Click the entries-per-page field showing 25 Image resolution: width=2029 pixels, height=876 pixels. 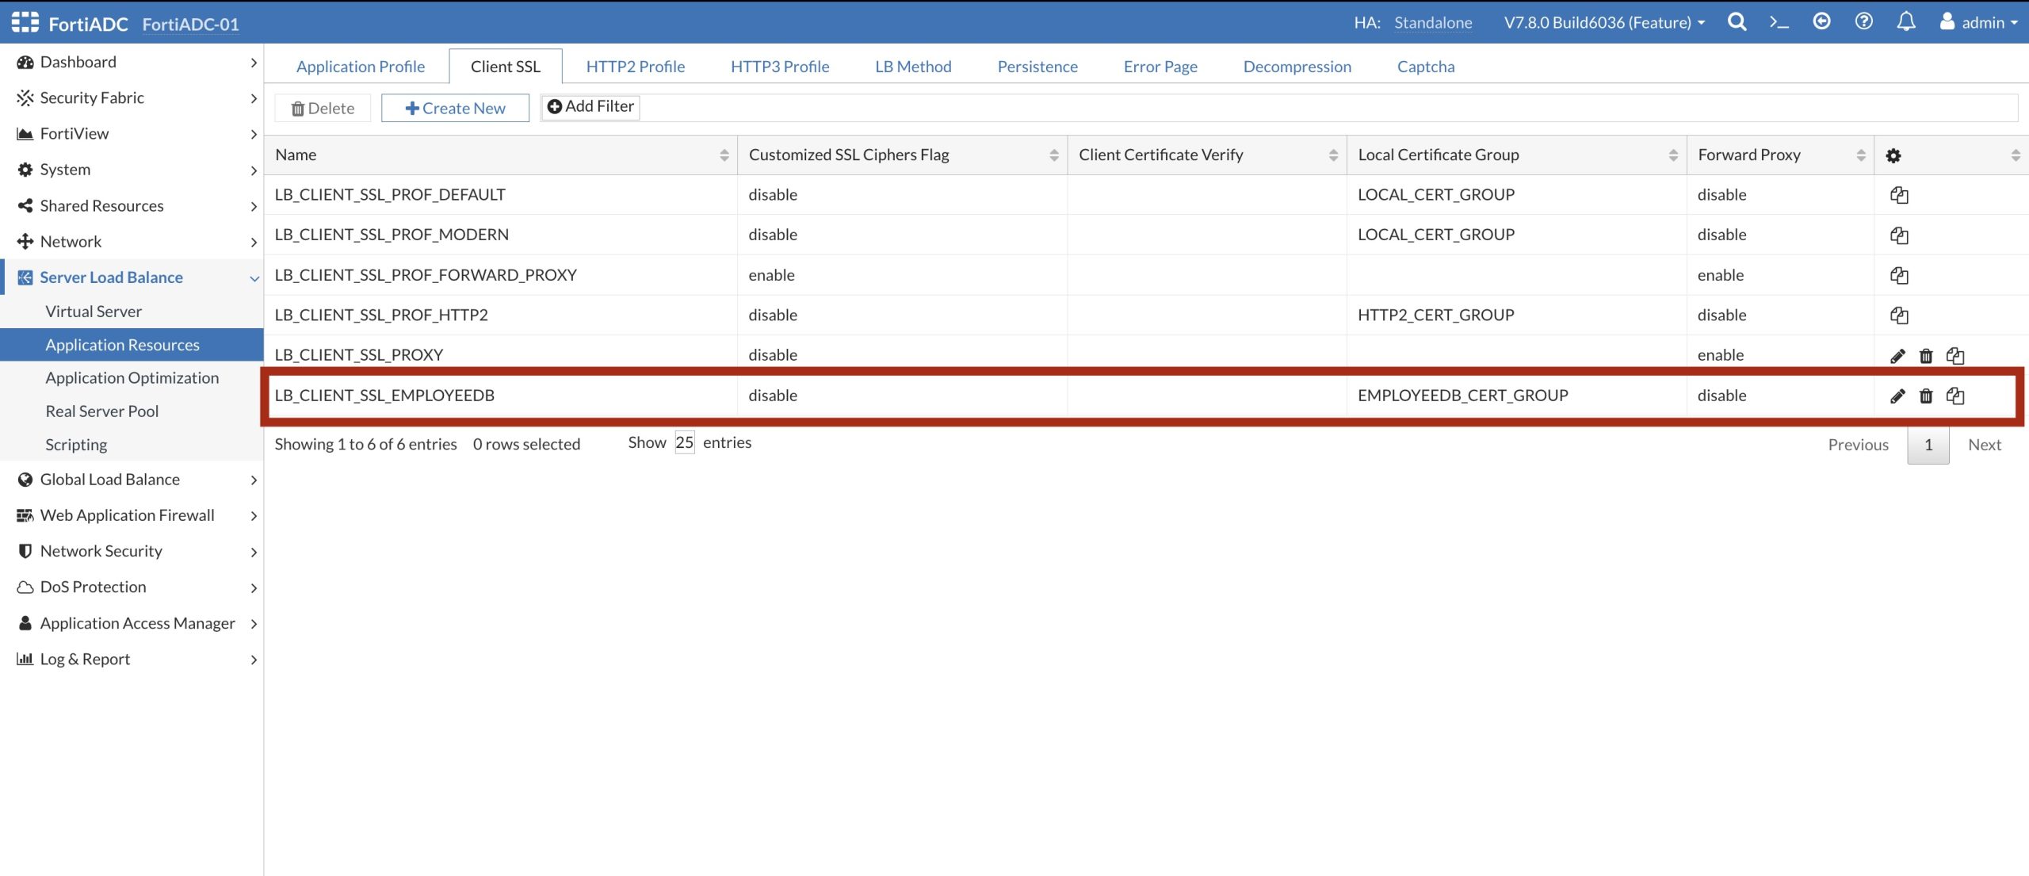click(684, 442)
